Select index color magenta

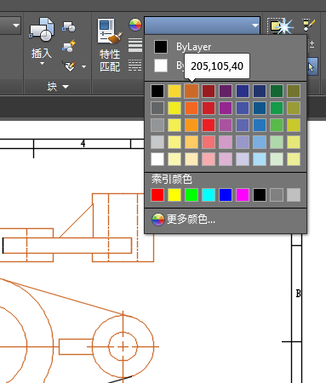243,195
